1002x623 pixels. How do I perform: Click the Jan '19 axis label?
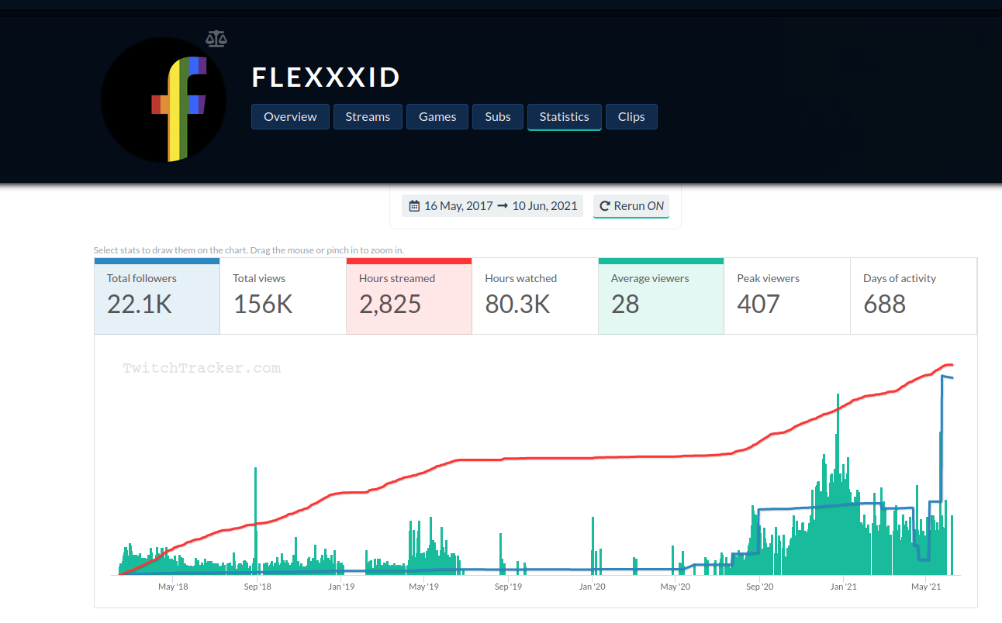[x=340, y=587]
